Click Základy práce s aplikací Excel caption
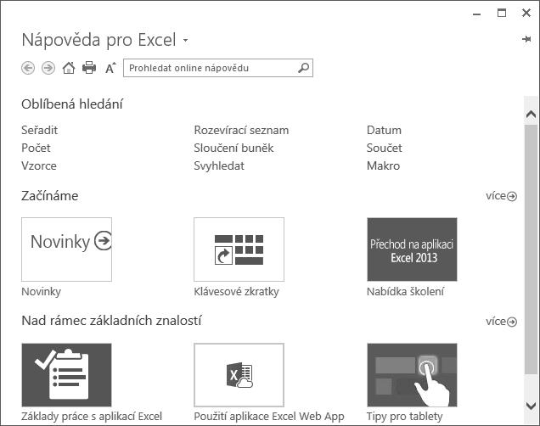Screen dimensions: 540x426 pyautogui.click(x=92, y=417)
